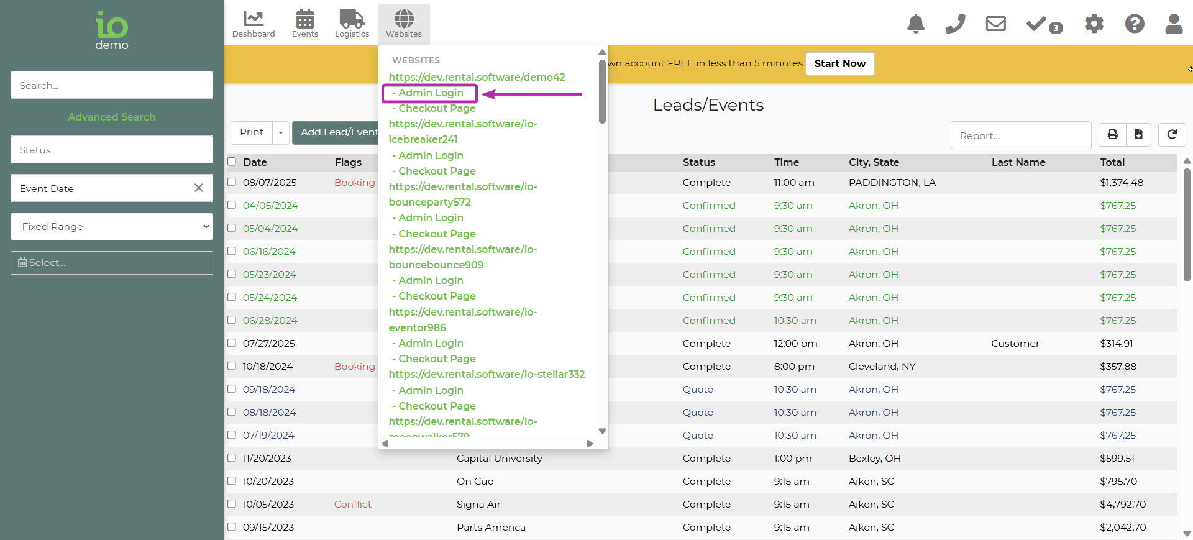This screenshot has width=1193, height=540.
Task: Go to the Dashboard tab
Action: [x=254, y=24]
